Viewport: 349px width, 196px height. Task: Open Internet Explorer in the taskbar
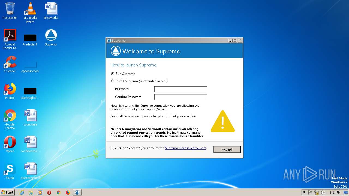22,192
